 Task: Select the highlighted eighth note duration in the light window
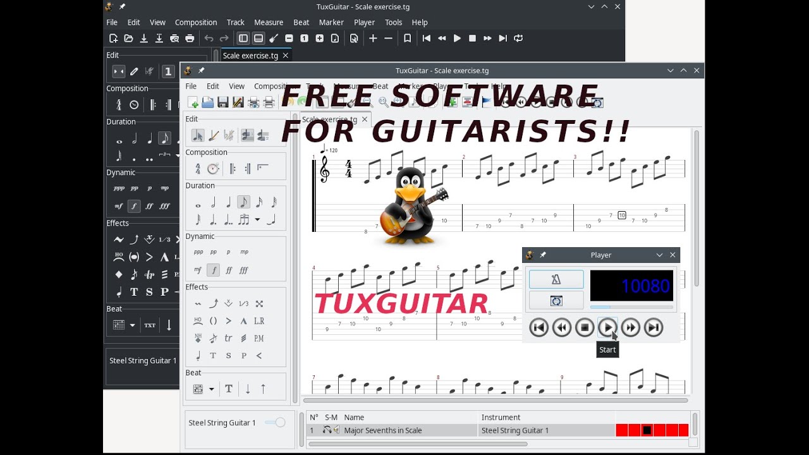click(243, 202)
